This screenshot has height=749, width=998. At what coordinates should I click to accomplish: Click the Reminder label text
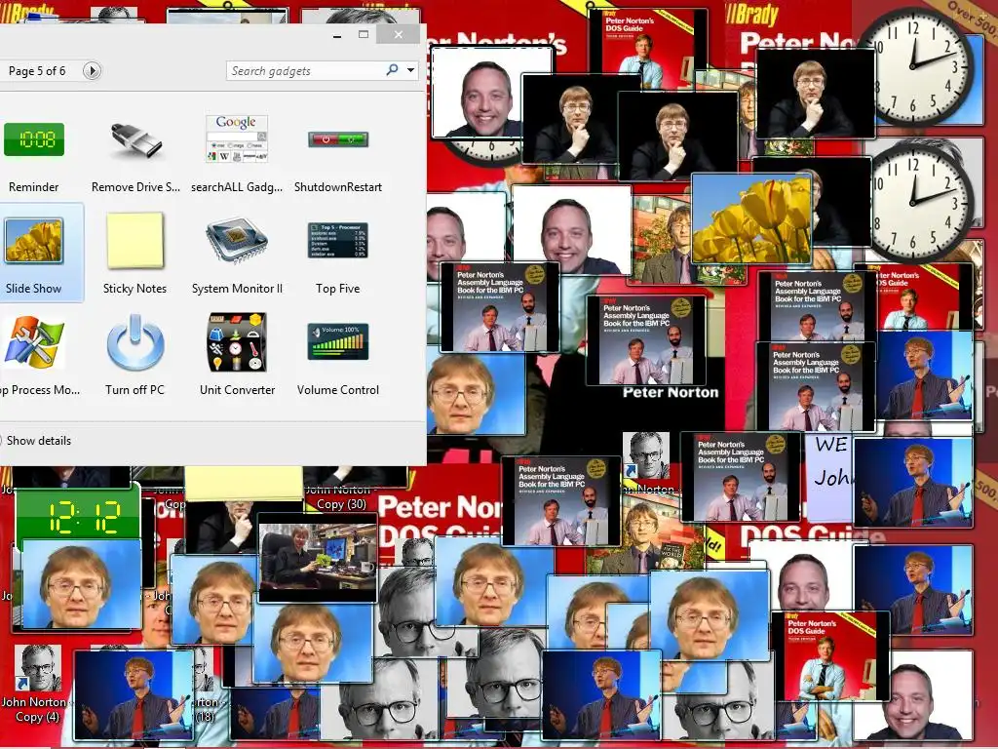(x=34, y=187)
